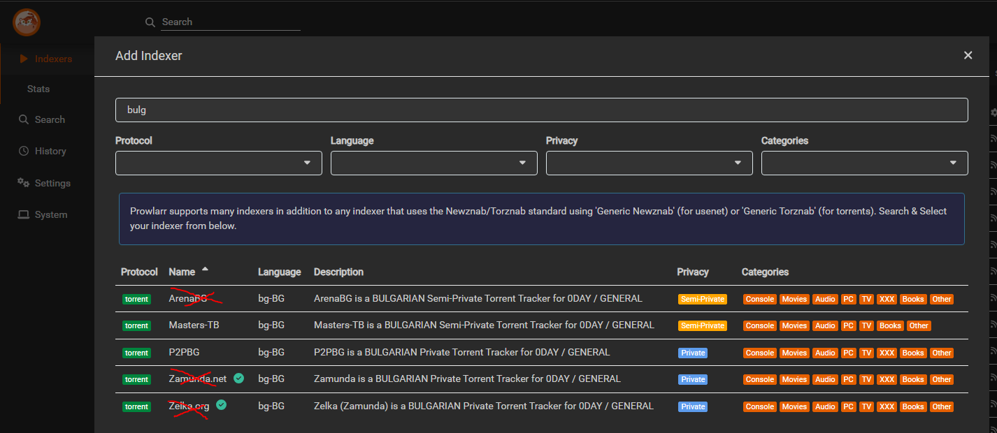Click the torrent label in Zelka.org row
Viewport: 997px width, 433px height.
point(136,406)
